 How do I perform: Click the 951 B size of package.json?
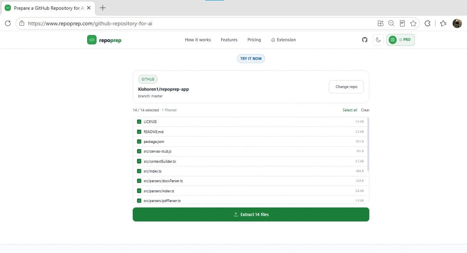(x=360, y=141)
